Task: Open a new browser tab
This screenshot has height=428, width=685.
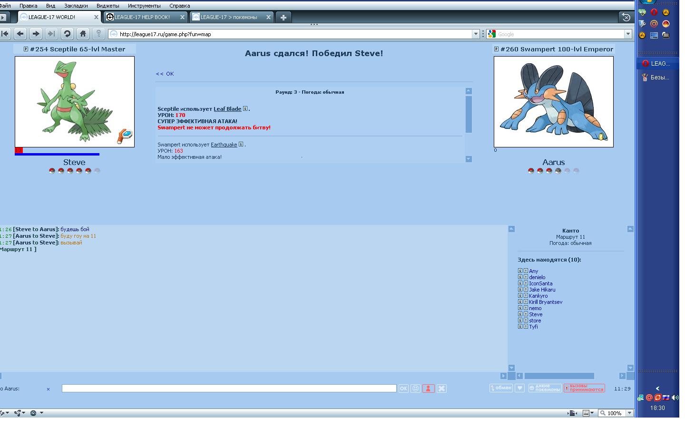Action: (283, 17)
